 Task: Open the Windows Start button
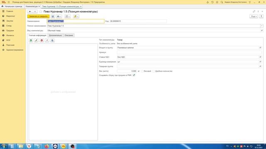click(3, 146)
